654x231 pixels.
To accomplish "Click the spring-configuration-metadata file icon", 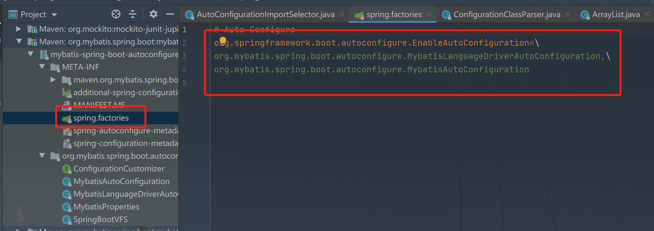I will pos(67,144).
